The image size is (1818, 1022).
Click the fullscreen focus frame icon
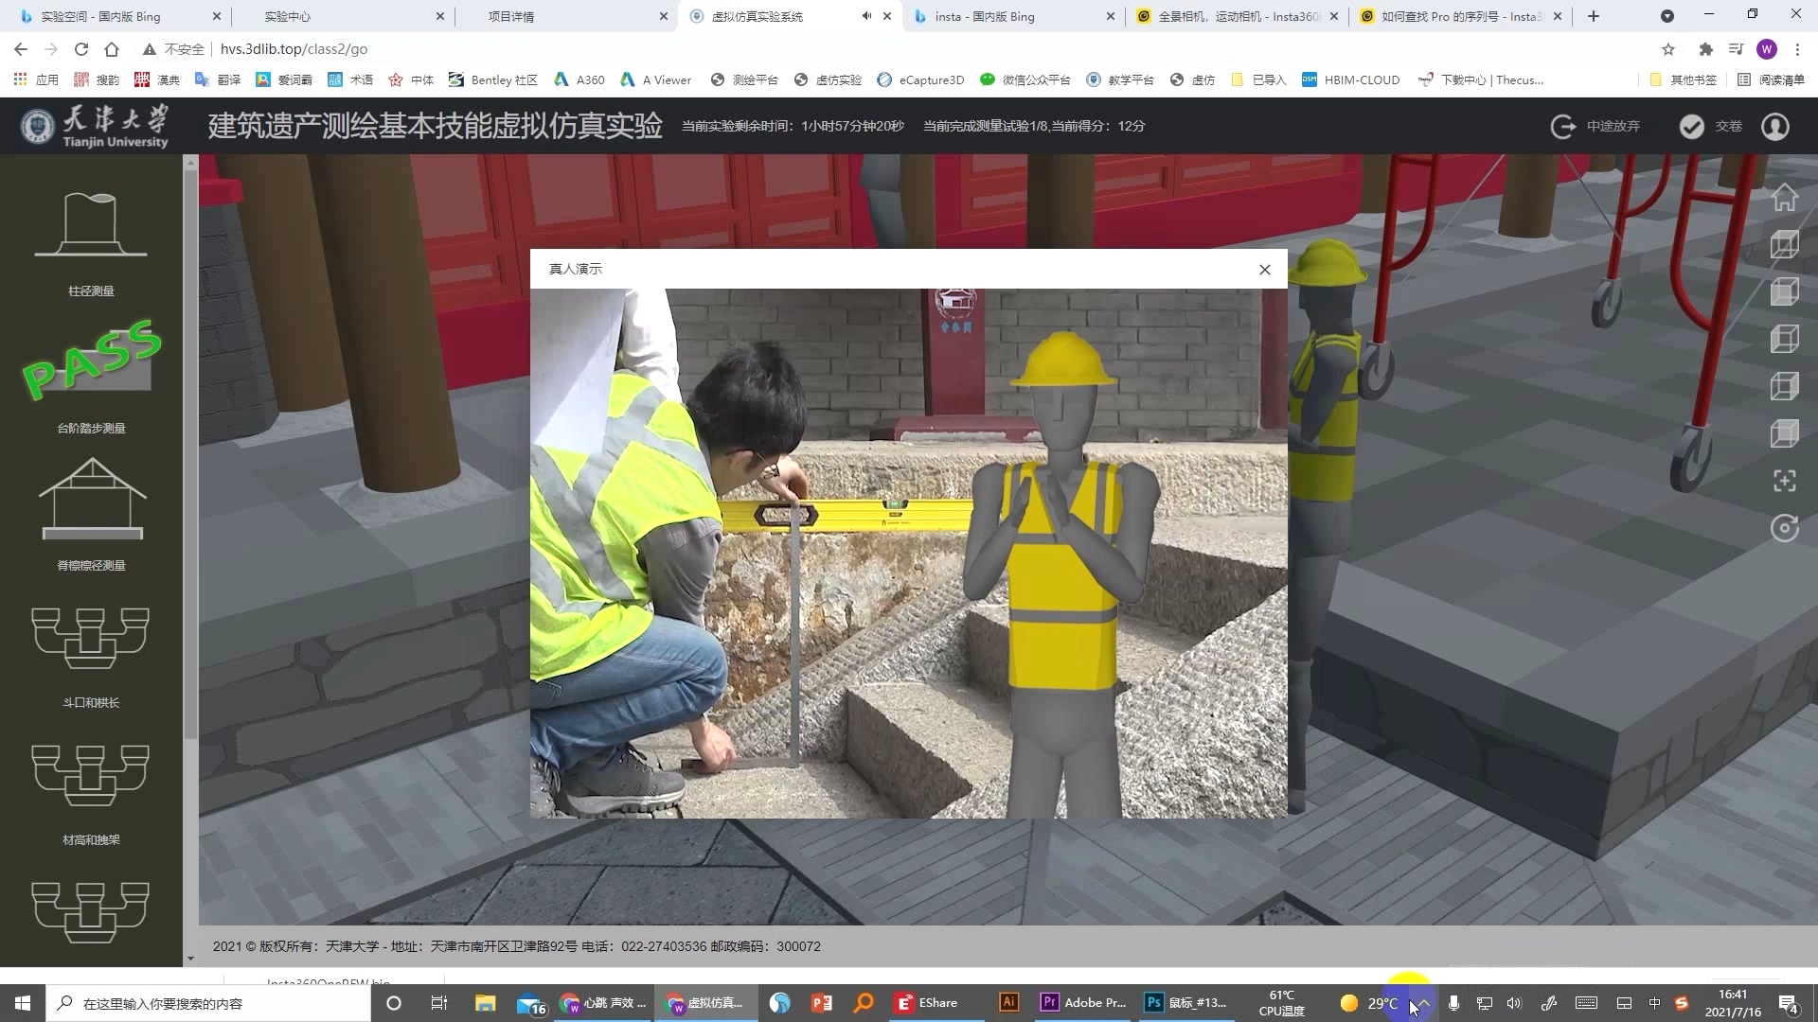pyautogui.click(x=1784, y=481)
